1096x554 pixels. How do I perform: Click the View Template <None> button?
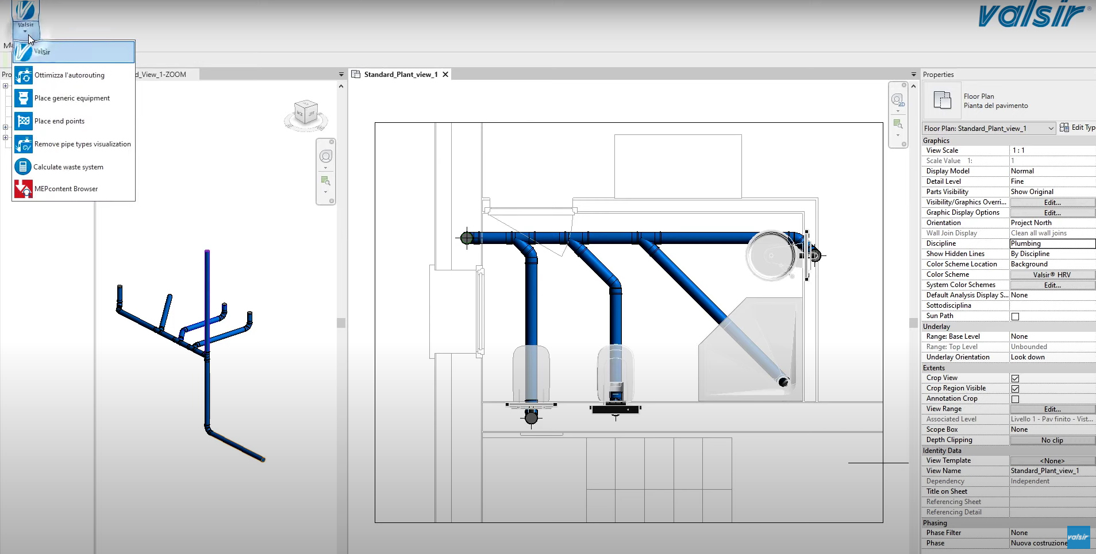pos(1053,461)
